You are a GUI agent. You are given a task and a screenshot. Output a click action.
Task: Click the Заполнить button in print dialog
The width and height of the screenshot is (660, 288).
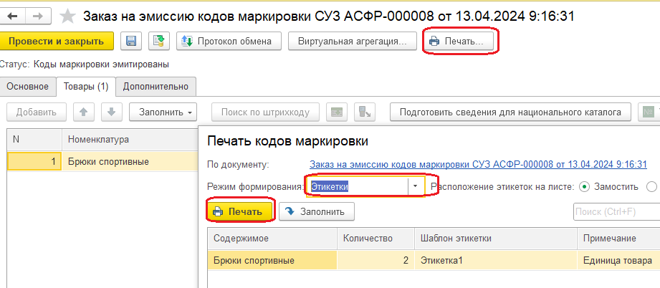(x=317, y=211)
